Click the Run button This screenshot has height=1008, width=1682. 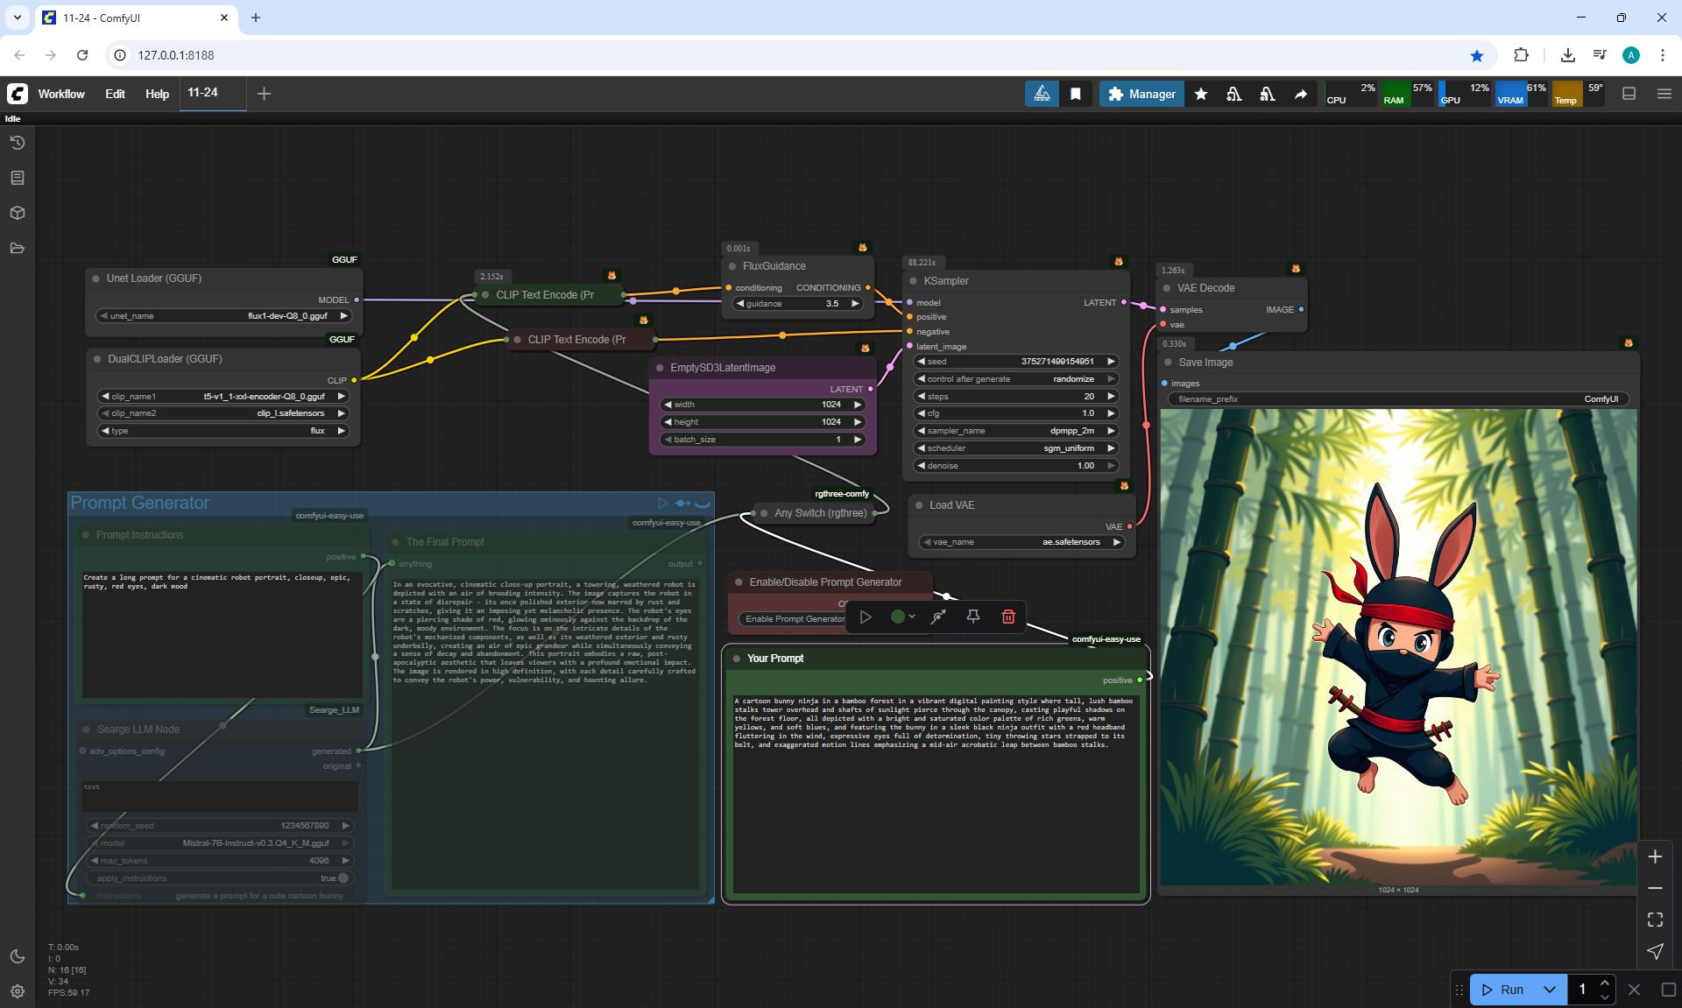[1505, 990]
